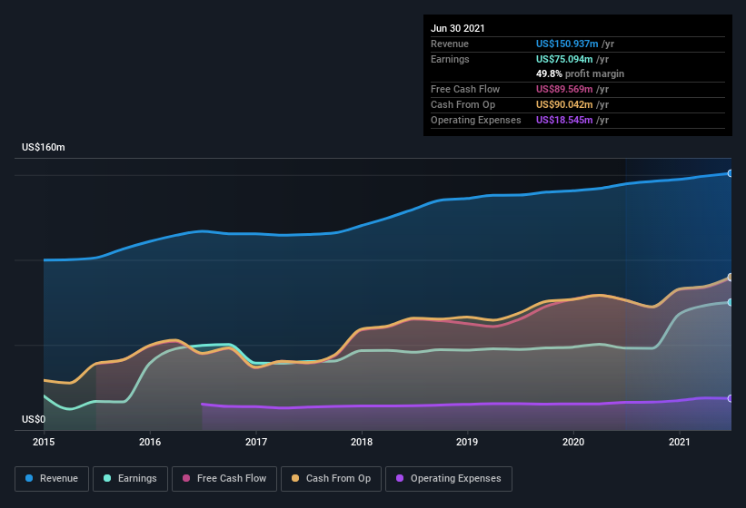Click the US$150.937m revenue value
Image resolution: width=746 pixels, height=508 pixels.
coord(567,44)
